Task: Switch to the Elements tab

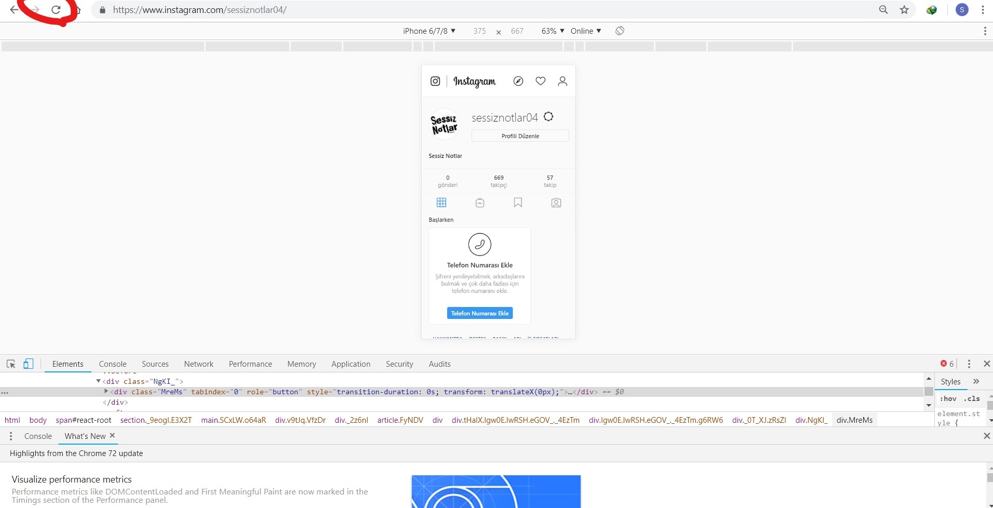Action: coord(68,364)
